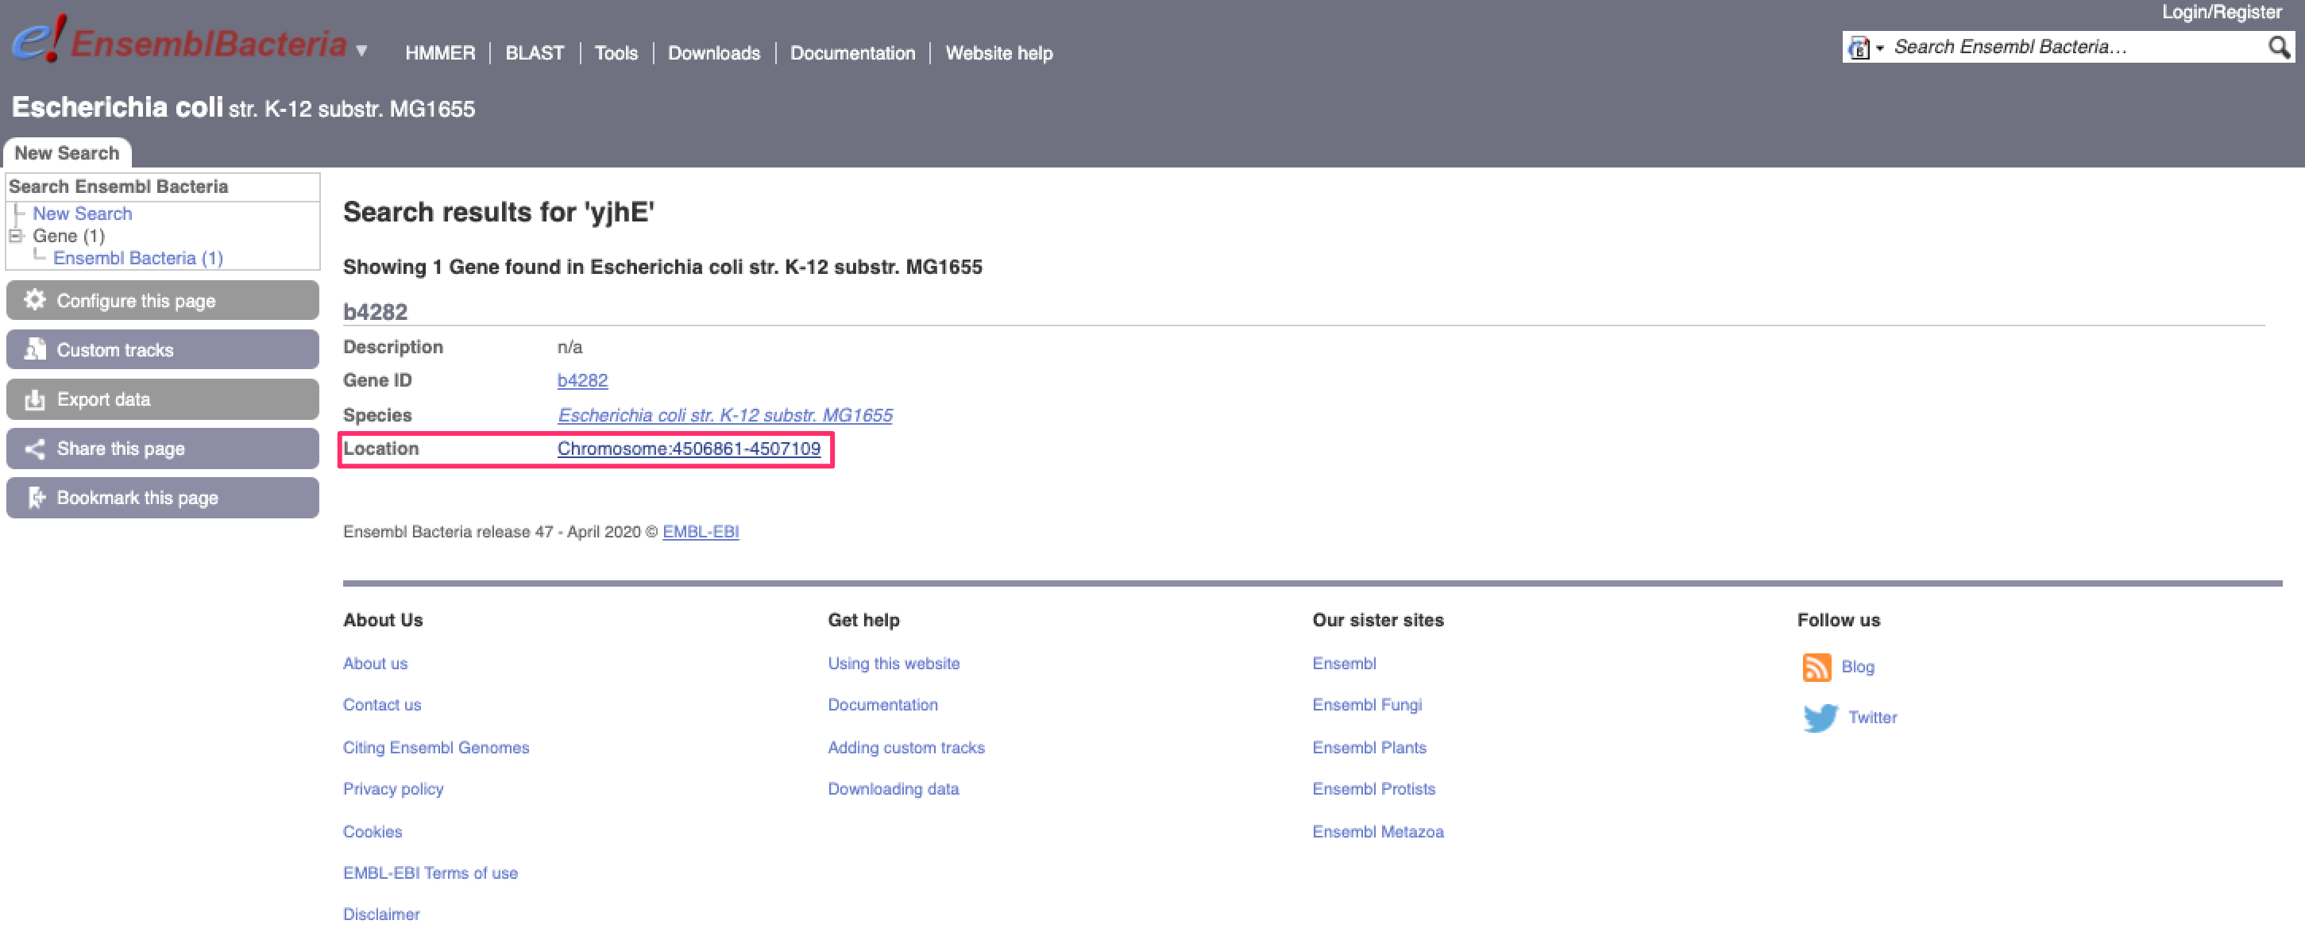The image size is (2305, 928).
Task: Click the Ensembl Bacteria logo
Action: pyautogui.click(x=179, y=41)
